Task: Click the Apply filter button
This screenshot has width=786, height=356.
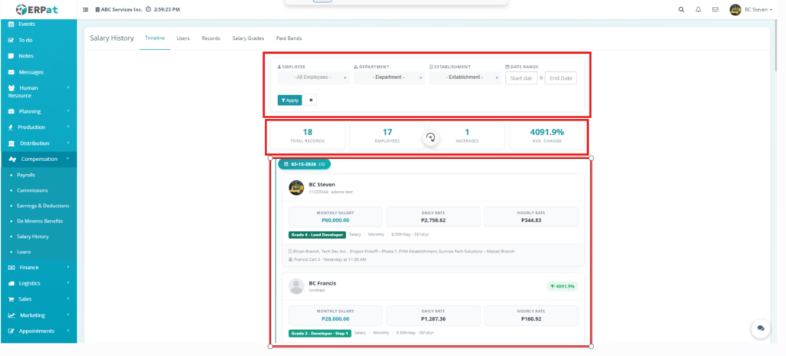Action: coord(289,100)
